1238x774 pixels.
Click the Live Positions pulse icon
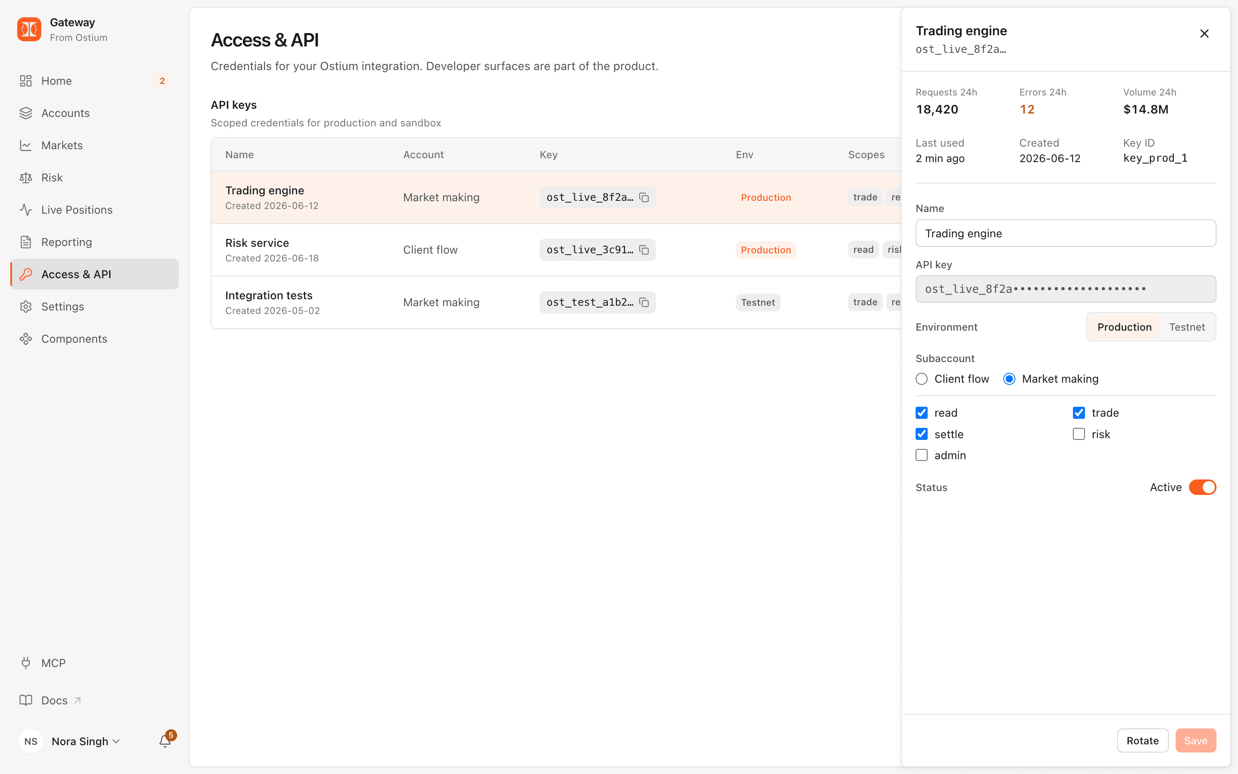point(26,210)
